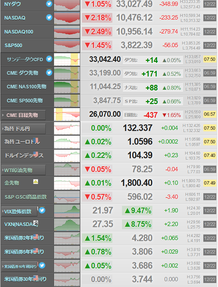This screenshot has height=287, width=218.
Task: Expand the 米国債券10年利回り button
Action: 19,266
